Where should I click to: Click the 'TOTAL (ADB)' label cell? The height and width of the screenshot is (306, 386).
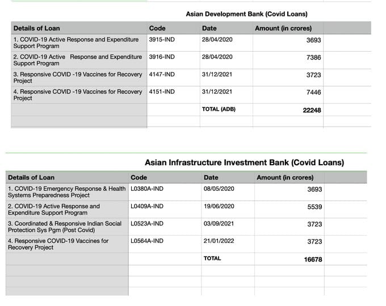tap(226, 110)
